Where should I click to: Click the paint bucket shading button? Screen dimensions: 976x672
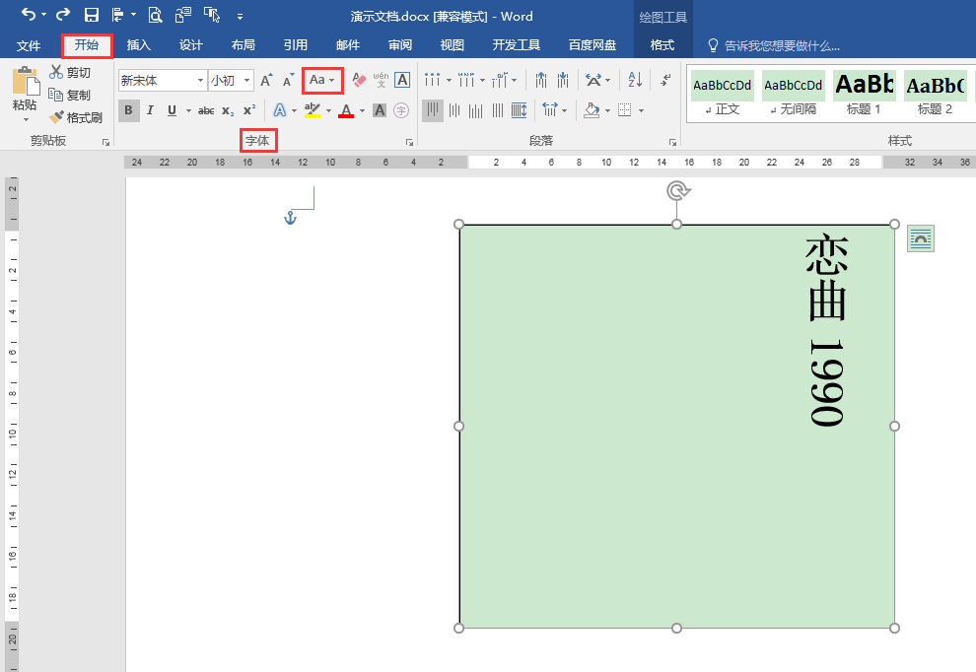coord(592,110)
